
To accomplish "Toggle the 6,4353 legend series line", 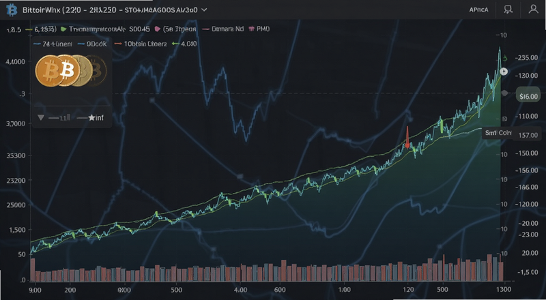I will 41,29.
